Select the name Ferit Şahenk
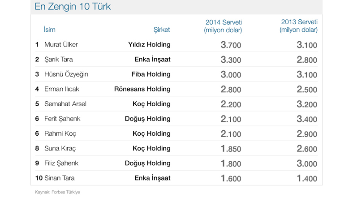Image resolution: width=353 pixels, height=198 pixels. point(62,119)
